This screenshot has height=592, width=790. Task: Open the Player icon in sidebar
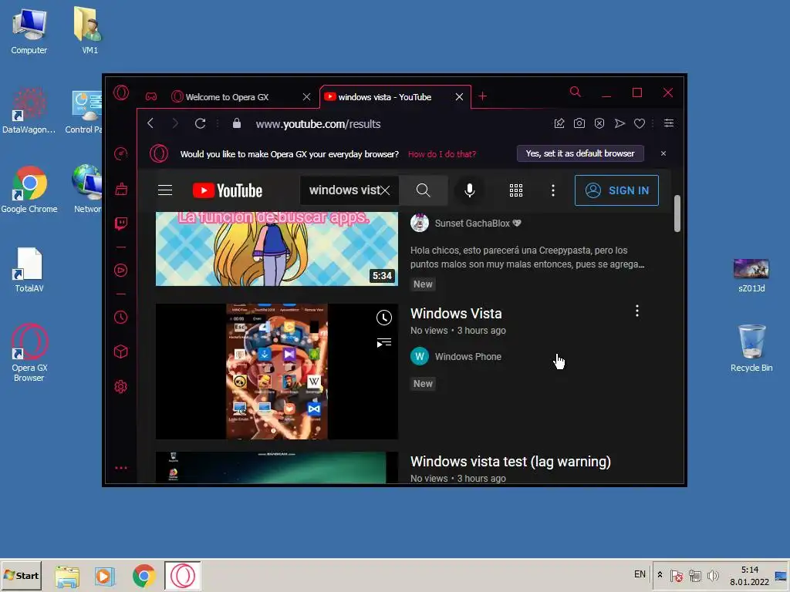(x=121, y=271)
